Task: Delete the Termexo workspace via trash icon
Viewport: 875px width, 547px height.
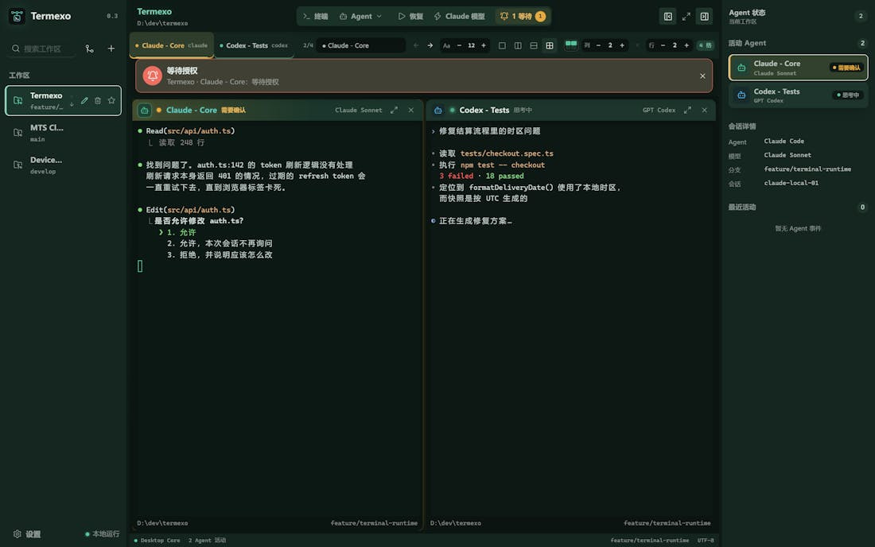Action: click(98, 100)
